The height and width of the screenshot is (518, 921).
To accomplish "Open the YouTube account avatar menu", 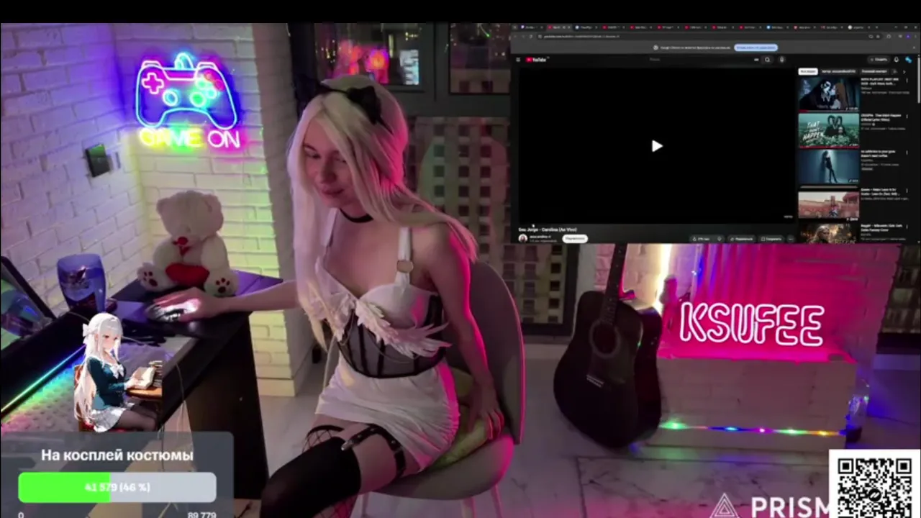I will [x=909, y=60].
